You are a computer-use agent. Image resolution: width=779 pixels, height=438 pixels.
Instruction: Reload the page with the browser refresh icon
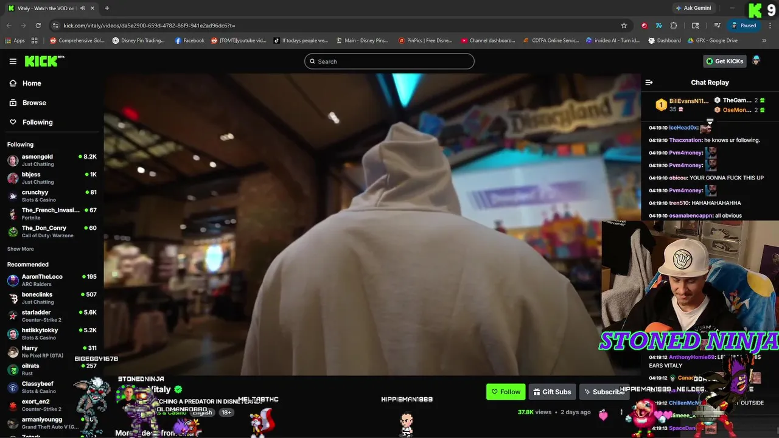(x=38, y=26)
